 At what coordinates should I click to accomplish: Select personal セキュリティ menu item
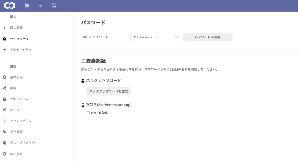pos(19,39)
